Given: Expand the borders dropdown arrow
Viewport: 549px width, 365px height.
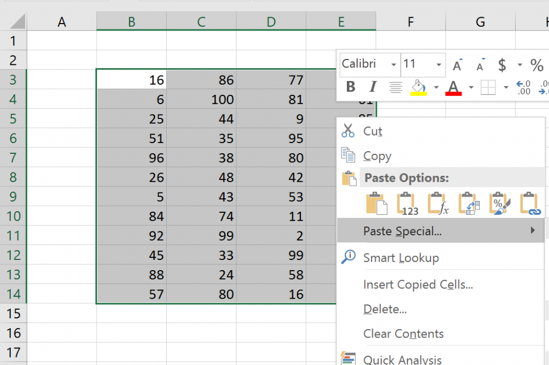Looking at the screenshot, I should [506, 87].
